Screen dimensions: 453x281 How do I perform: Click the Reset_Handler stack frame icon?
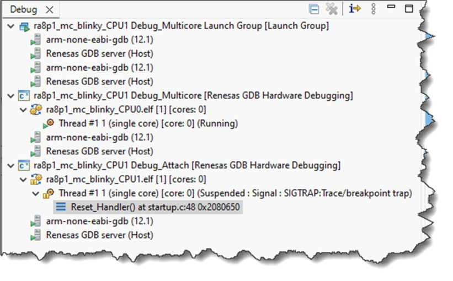point(61,207)
